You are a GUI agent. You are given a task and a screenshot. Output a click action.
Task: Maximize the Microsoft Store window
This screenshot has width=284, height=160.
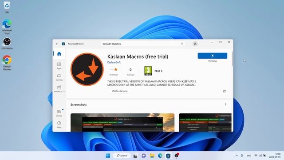[x=221, y=42]
